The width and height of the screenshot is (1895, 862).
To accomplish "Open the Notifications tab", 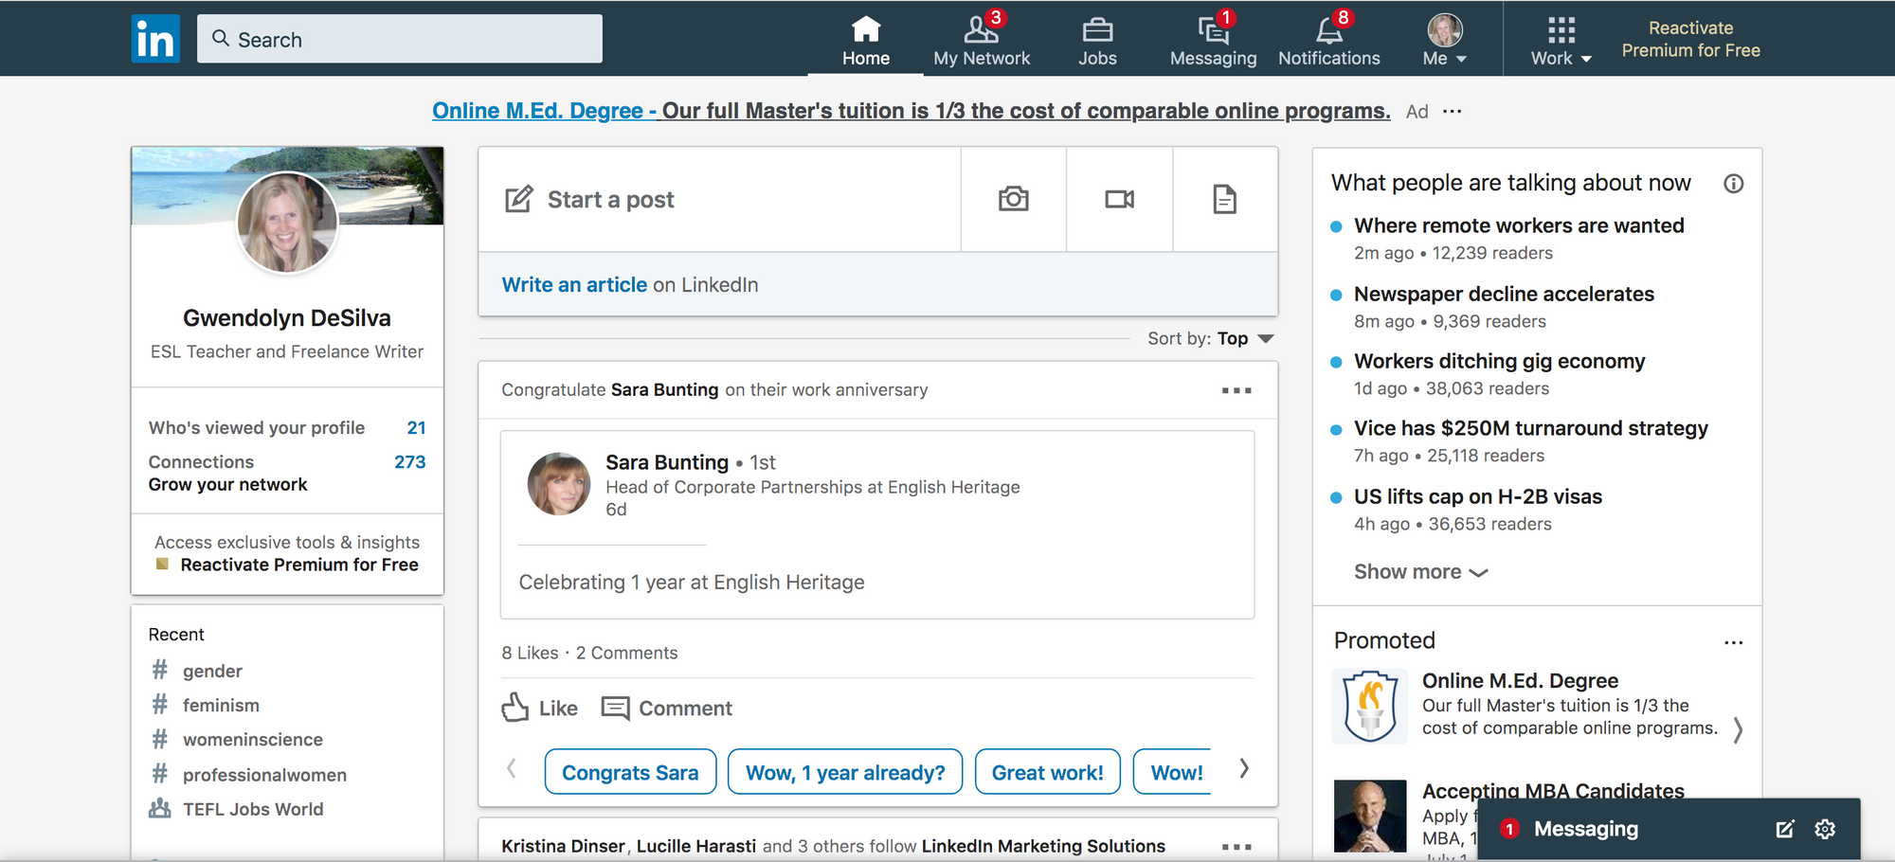I will pyautogui.click(x=1328, y=42).
